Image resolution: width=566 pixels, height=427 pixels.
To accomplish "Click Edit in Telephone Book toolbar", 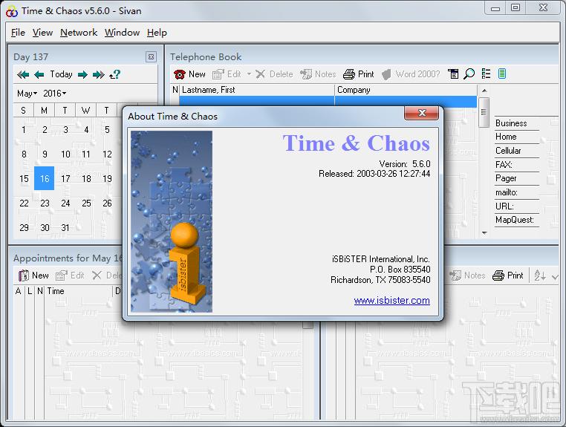I will pos(227,74).
